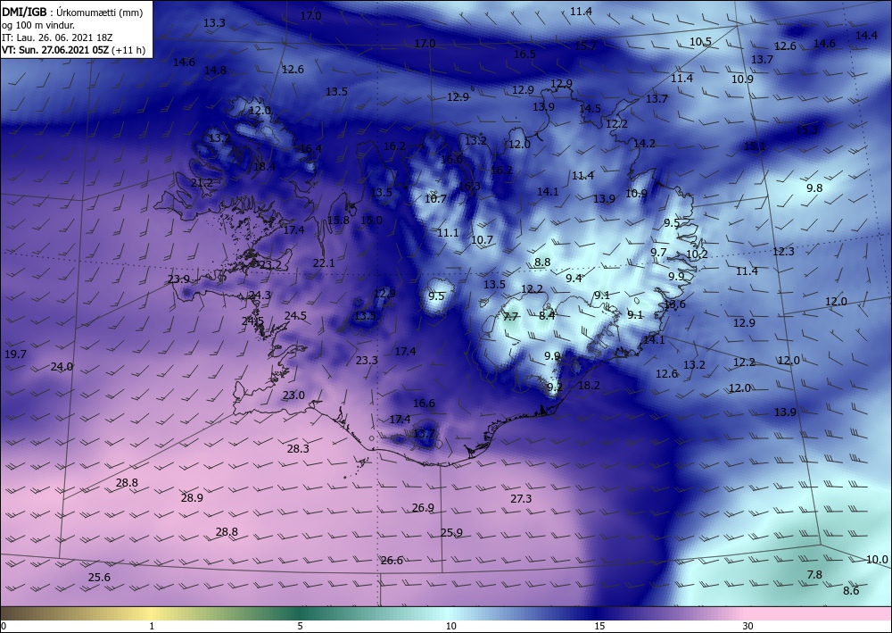The width and height of the screenshot is (892, 633).
Task: Click the 14.4 reading on the map
Action: coord(866,36)
